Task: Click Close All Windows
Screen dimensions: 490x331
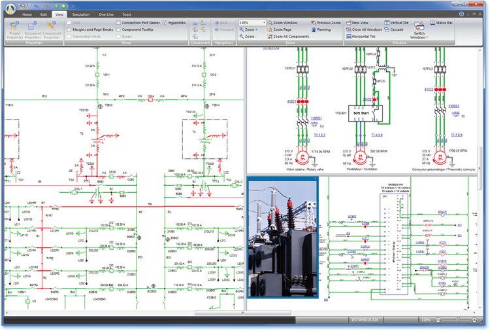Action: (x=364, y=29)
